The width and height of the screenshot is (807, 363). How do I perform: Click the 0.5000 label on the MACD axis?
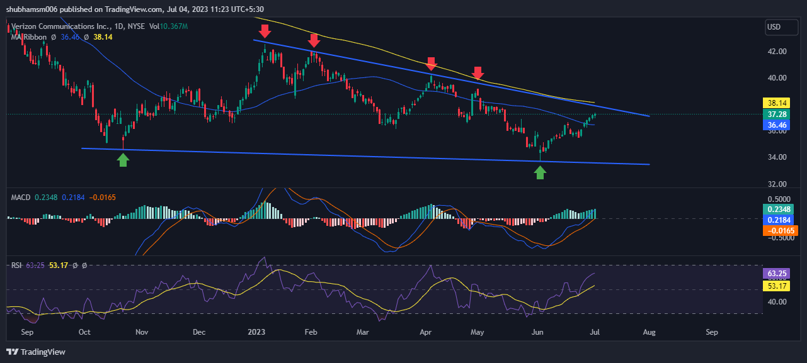779,199
